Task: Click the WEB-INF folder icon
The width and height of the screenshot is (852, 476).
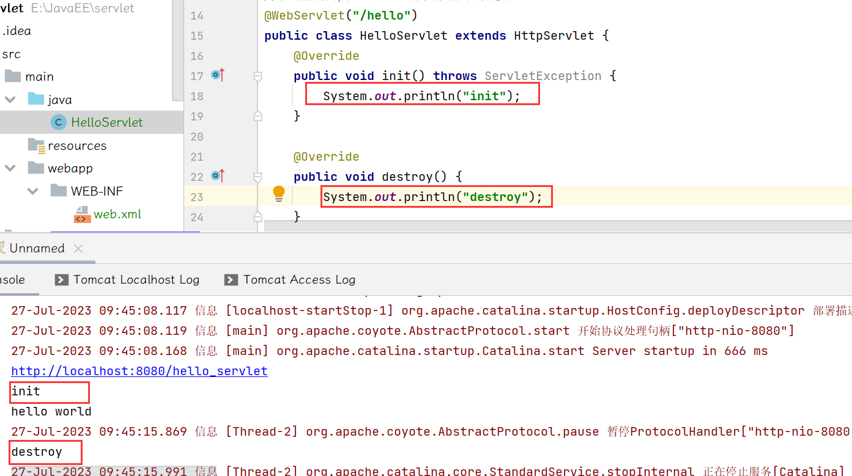Action: coord(59,191)
